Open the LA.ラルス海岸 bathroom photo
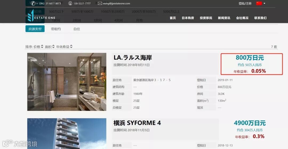 coord(67,82)
